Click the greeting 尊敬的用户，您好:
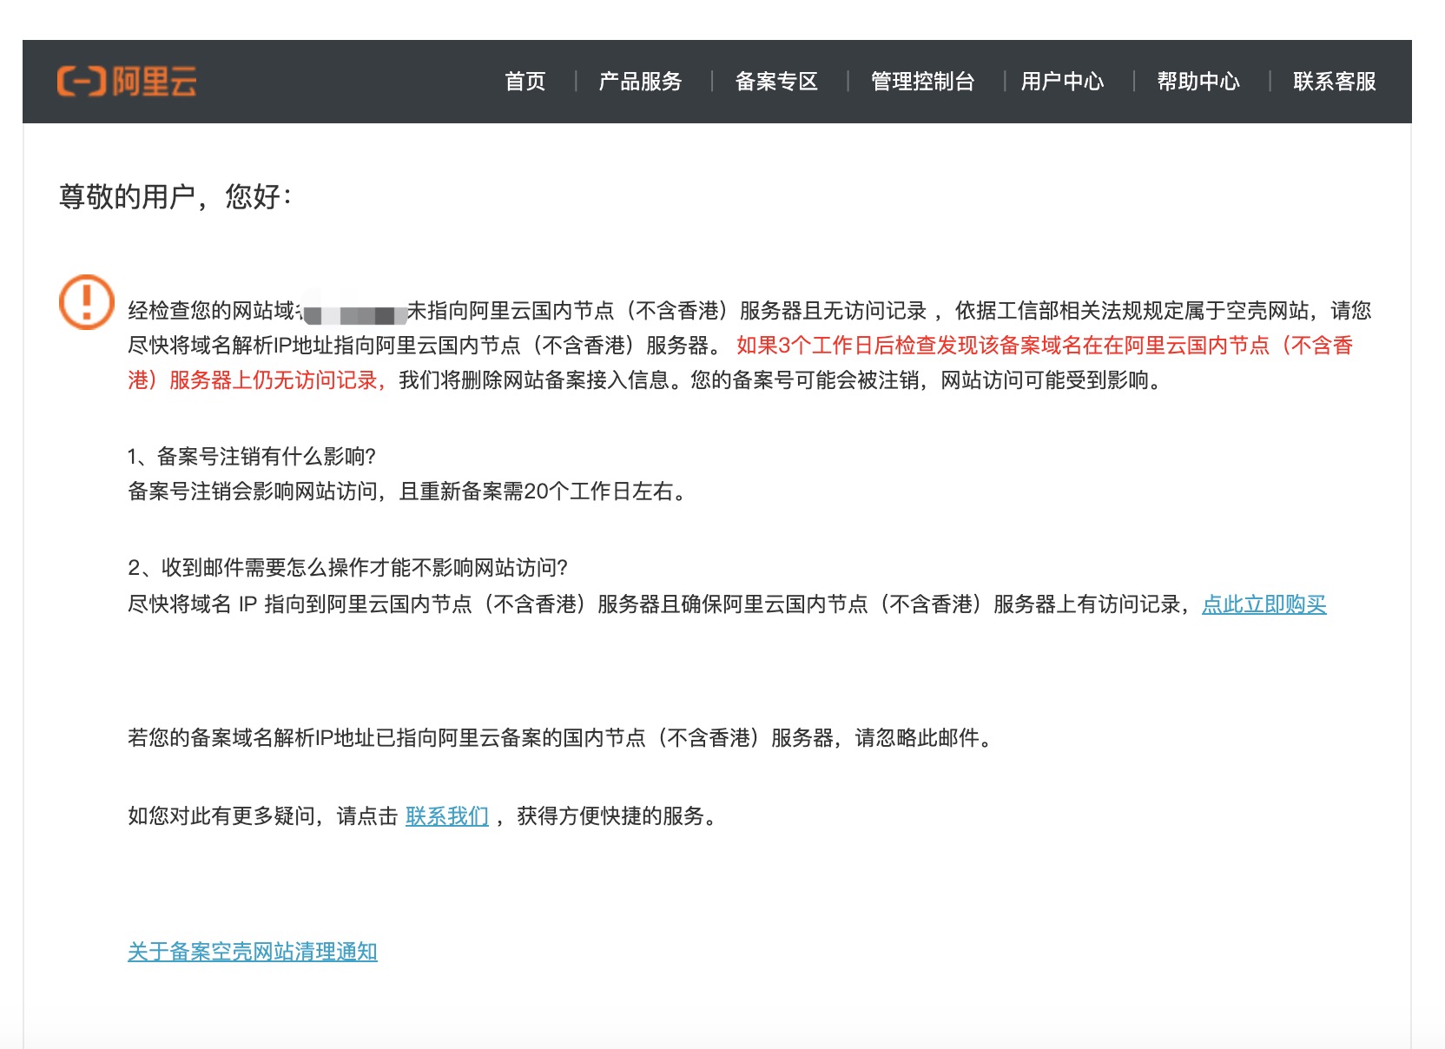The image size is (1445, 1049). click(x=175, y=196)
